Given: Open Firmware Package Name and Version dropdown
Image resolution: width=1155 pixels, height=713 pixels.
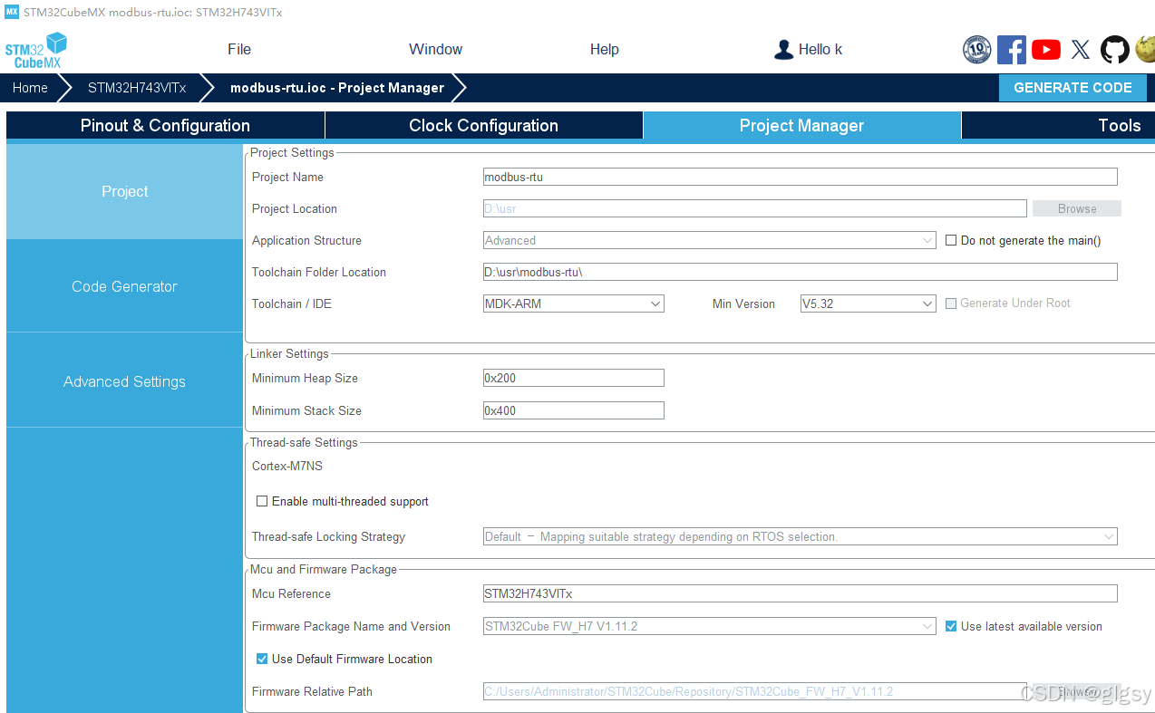Looking at the screenshot, I should click(x=709, y=626).
